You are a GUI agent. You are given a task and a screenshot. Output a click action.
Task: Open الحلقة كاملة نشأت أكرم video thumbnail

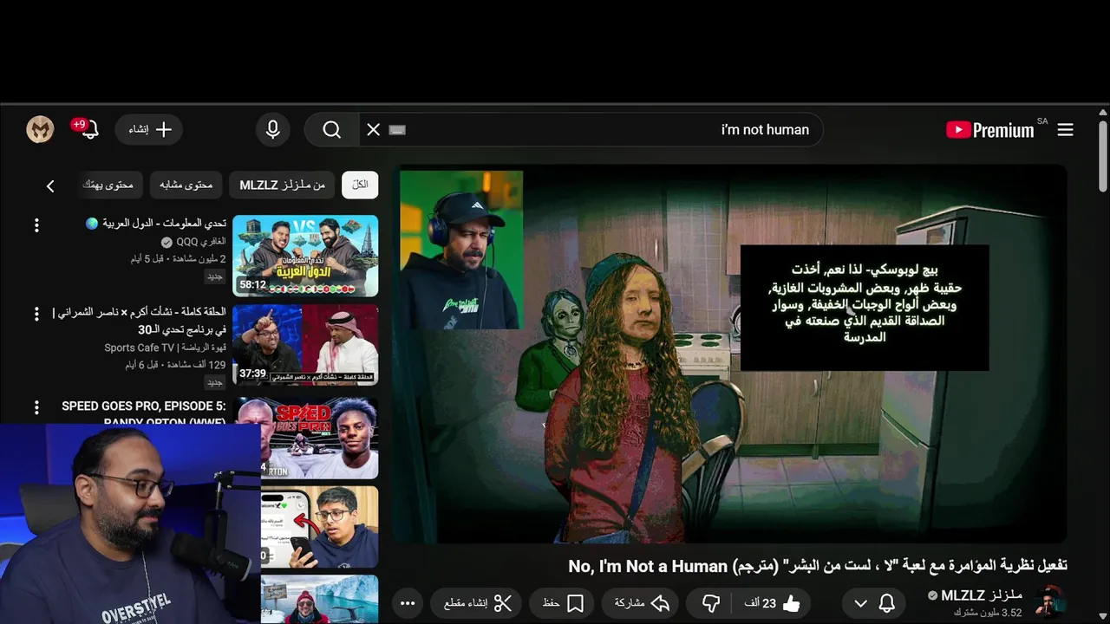[305, 345]
